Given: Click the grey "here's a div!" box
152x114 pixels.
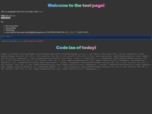Looking at the screenshot, I should [x=6, y=18].
